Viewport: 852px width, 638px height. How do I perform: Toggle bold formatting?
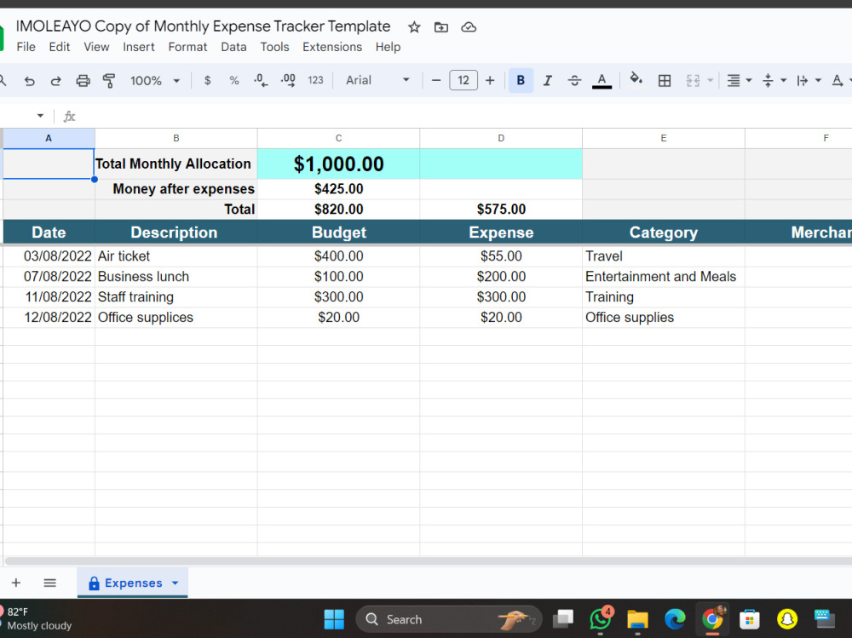pos(521,80)
